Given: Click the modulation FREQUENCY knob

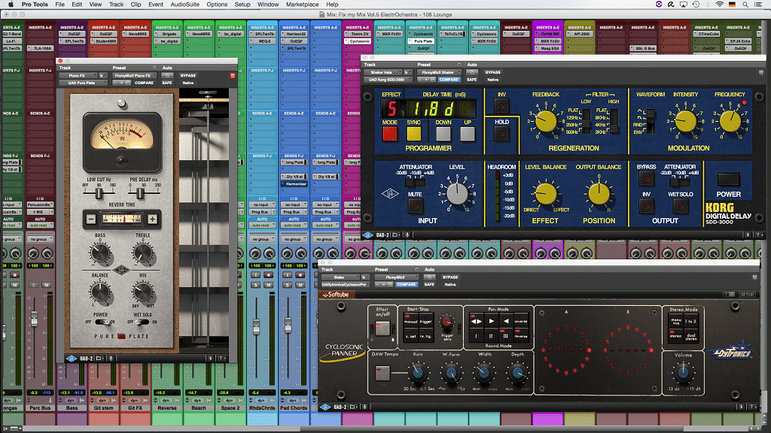Looking at the screenshot, I should click(x=730, y=121).
